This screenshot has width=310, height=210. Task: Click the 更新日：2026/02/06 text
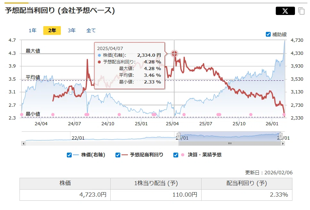(269, 173)
